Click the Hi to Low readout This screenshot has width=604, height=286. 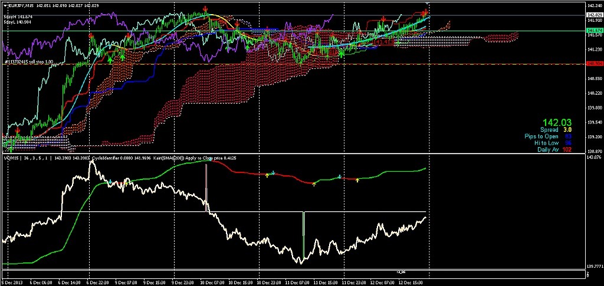553,143
